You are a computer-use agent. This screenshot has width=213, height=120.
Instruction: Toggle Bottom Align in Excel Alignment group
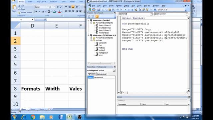73,7
